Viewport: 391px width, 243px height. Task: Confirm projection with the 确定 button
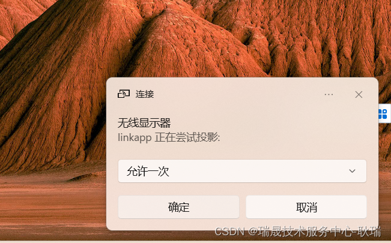(x=178, y=207)
